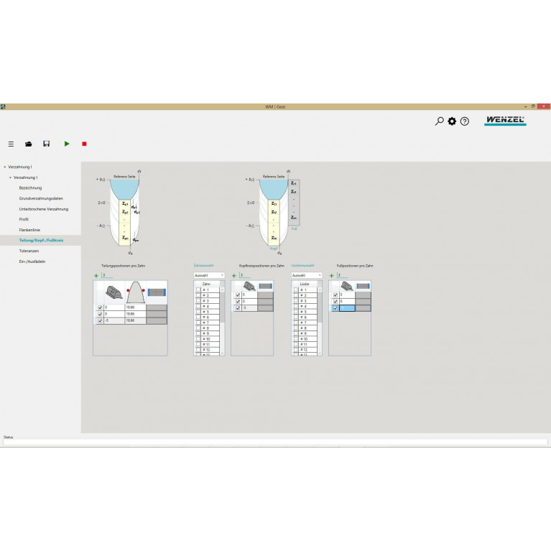Select Ein-/Ausfädeln in the tree
551x551 pixels.
(32, 261)
